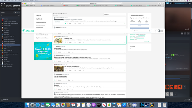192x108 pixels.
Task: Click Steam game settings gear icon
Action: pyautogui.click(x=182, y=33)
